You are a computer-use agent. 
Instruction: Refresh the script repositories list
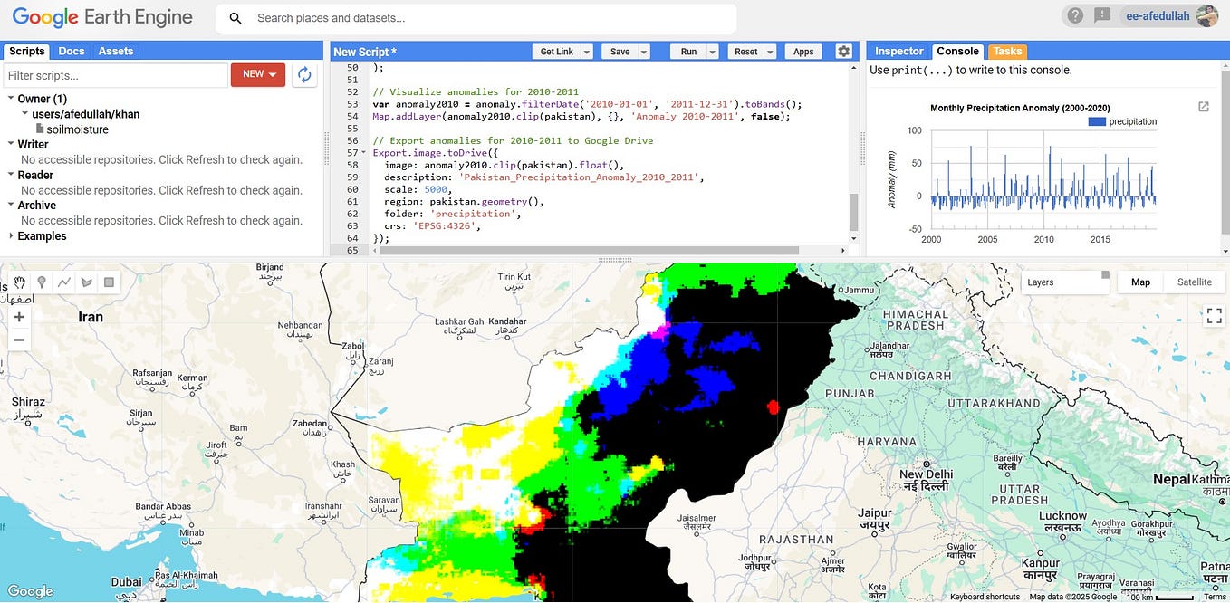[303, 73]
